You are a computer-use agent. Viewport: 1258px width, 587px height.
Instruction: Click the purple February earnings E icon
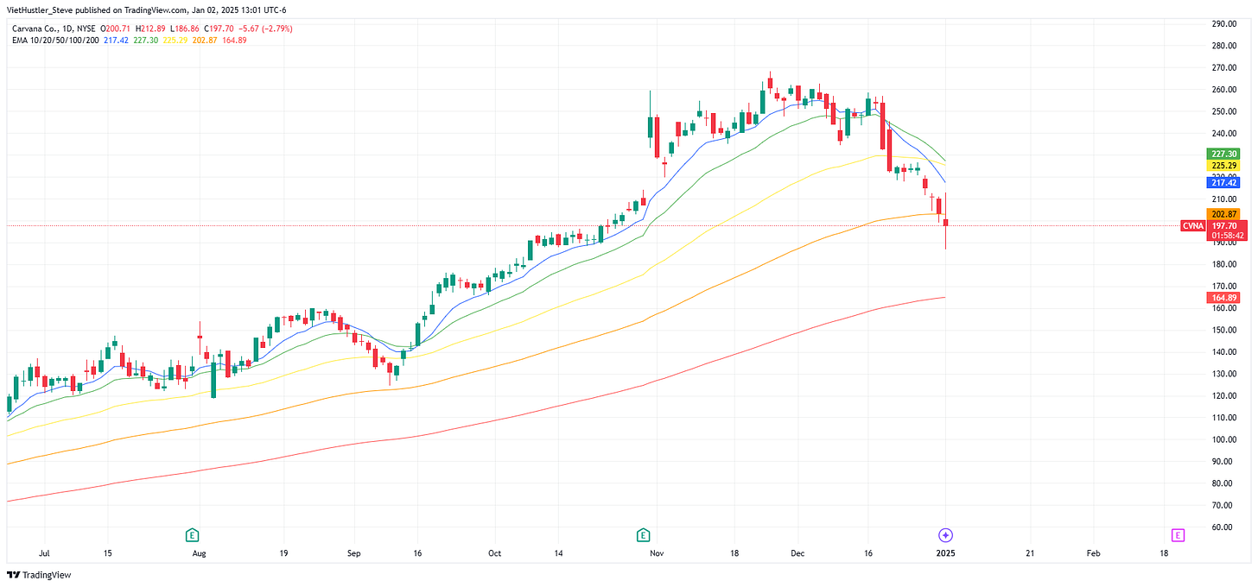click(x=1177, y=535)
